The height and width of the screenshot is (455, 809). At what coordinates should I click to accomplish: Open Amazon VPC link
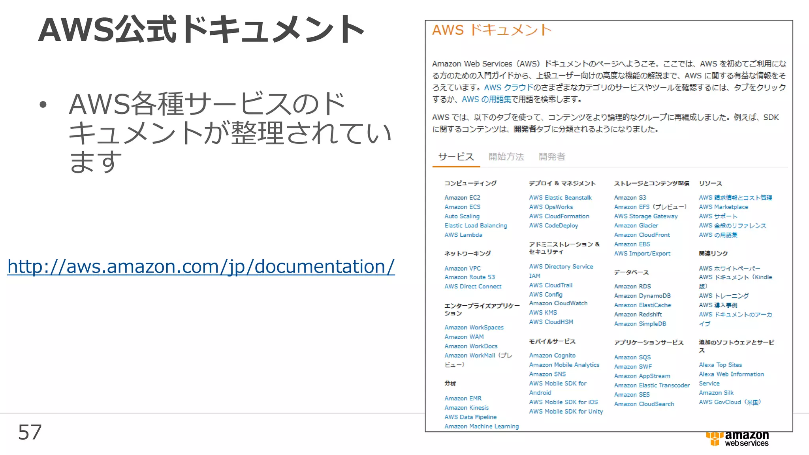(x=463, y=269)
